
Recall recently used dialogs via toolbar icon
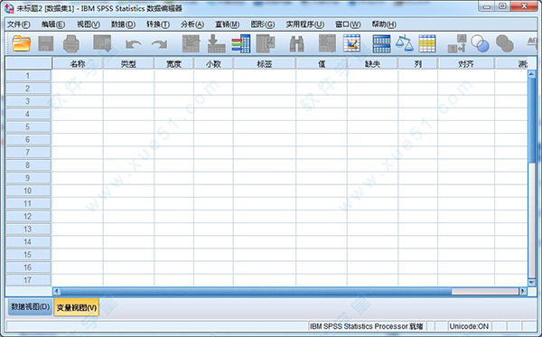point(102,43)
